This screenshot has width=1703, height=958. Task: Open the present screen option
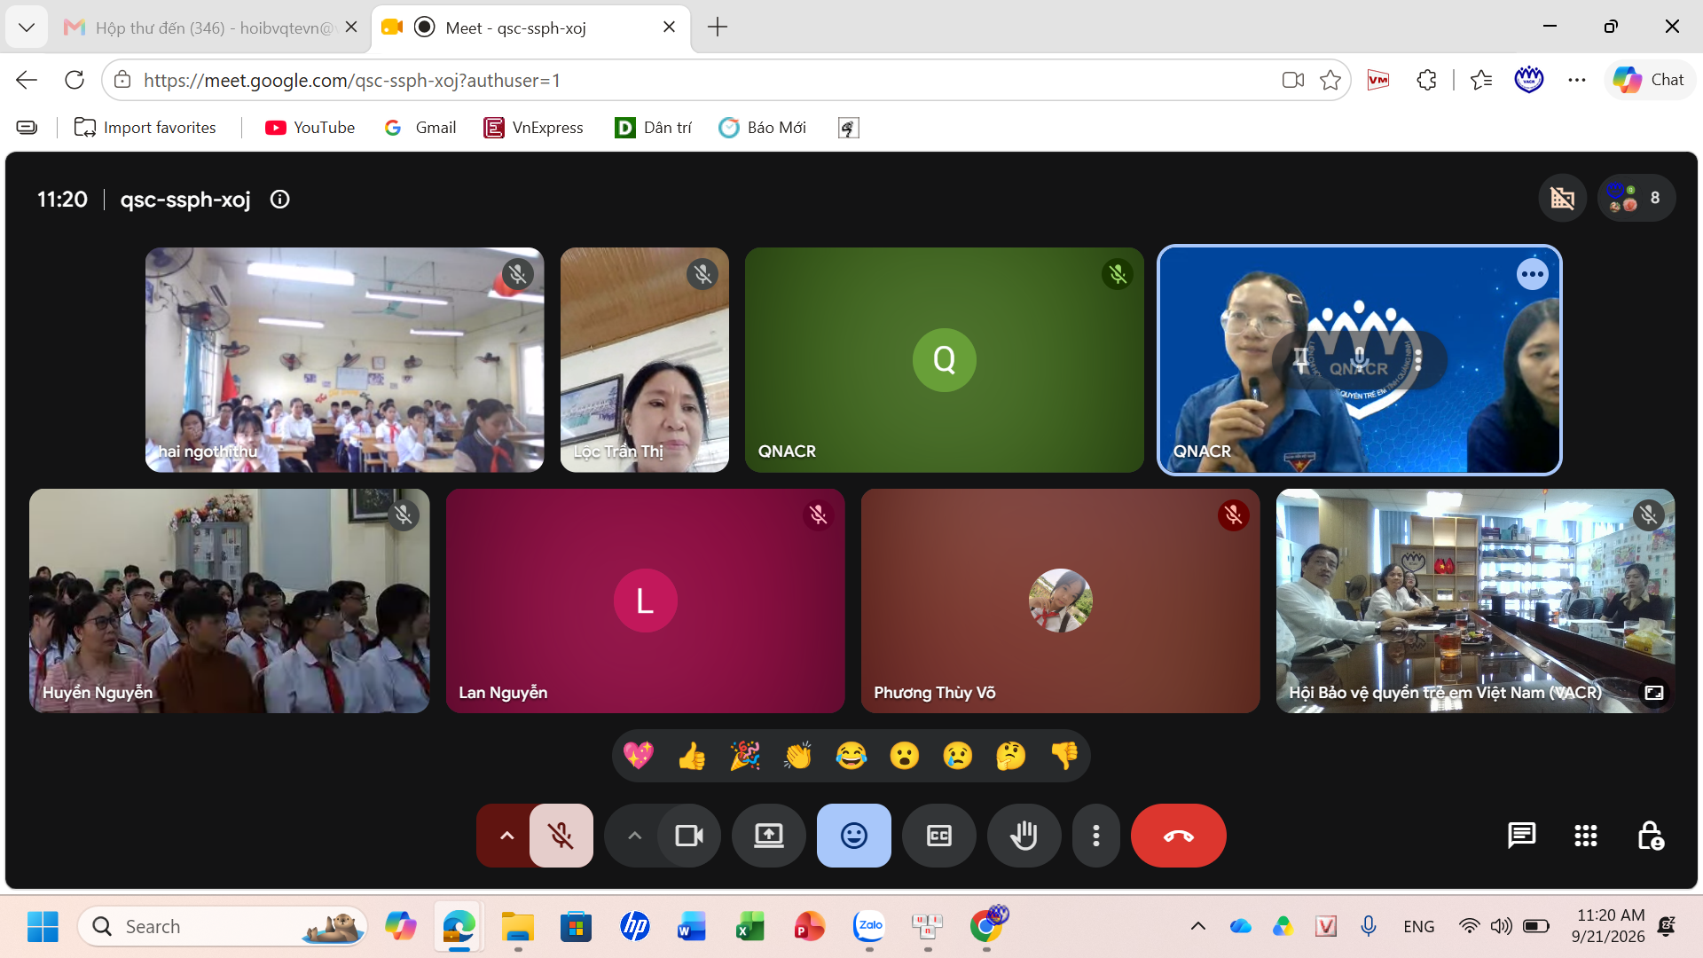tap(768, 836)
